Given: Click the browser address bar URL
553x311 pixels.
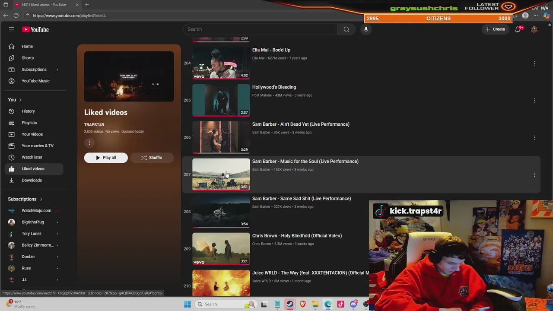Looking at the screenshot, I should (x=69, y=16).
